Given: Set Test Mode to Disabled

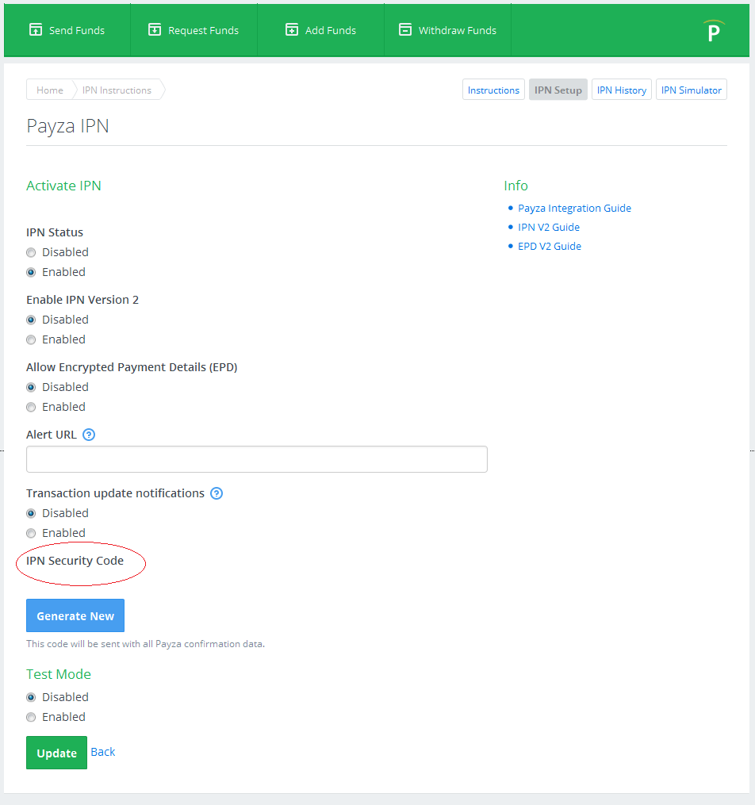Looking at the screenshot, I should pos(31,697).
